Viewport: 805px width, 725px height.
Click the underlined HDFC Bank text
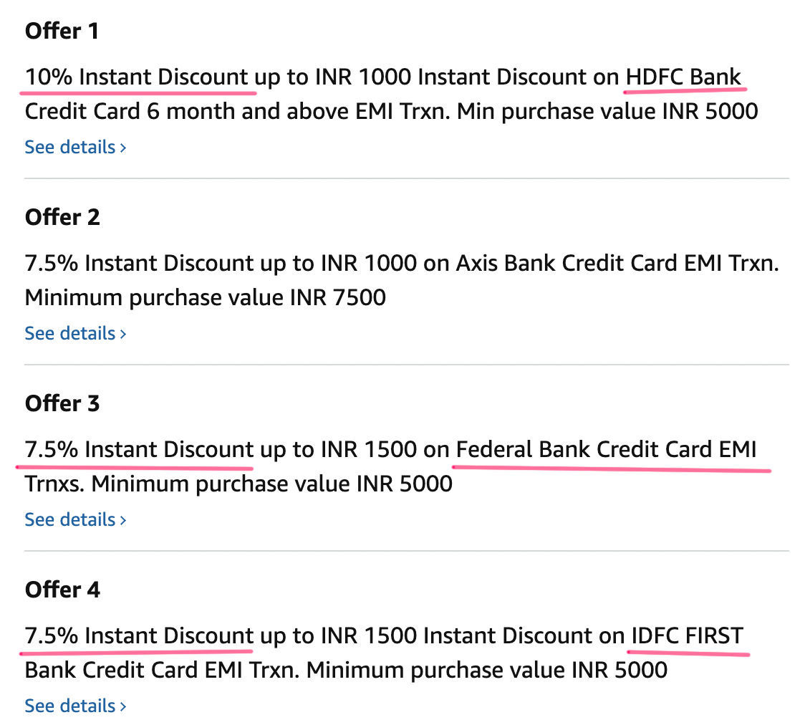[683, 77]
